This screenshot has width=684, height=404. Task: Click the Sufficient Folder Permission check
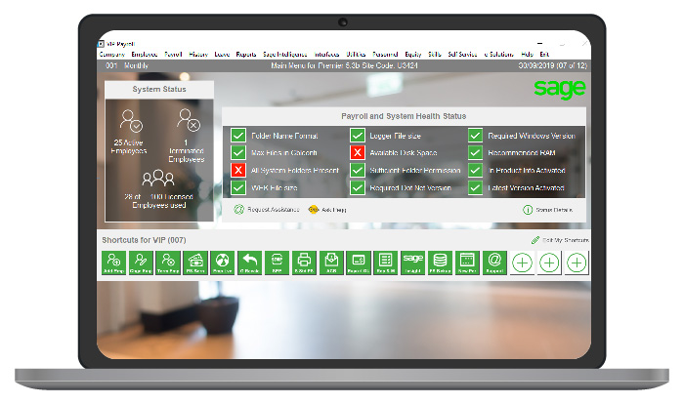pos(358,170)
